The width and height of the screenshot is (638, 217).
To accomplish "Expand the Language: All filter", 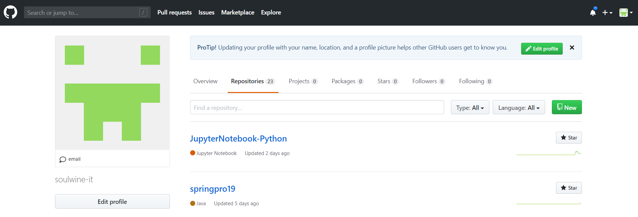I will pyautogui.click(x=518, y=107).
